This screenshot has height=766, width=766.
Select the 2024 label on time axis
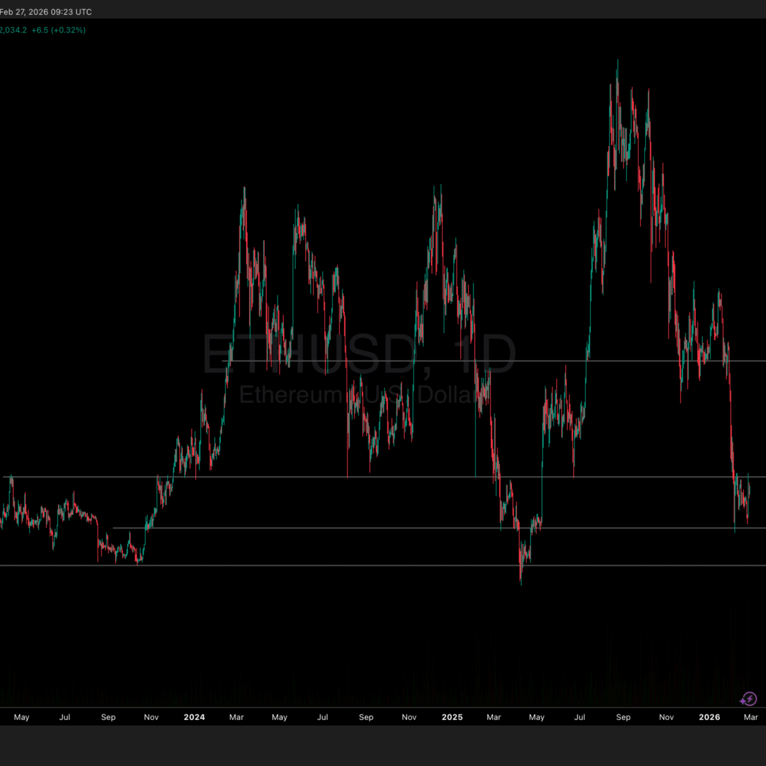194,717
